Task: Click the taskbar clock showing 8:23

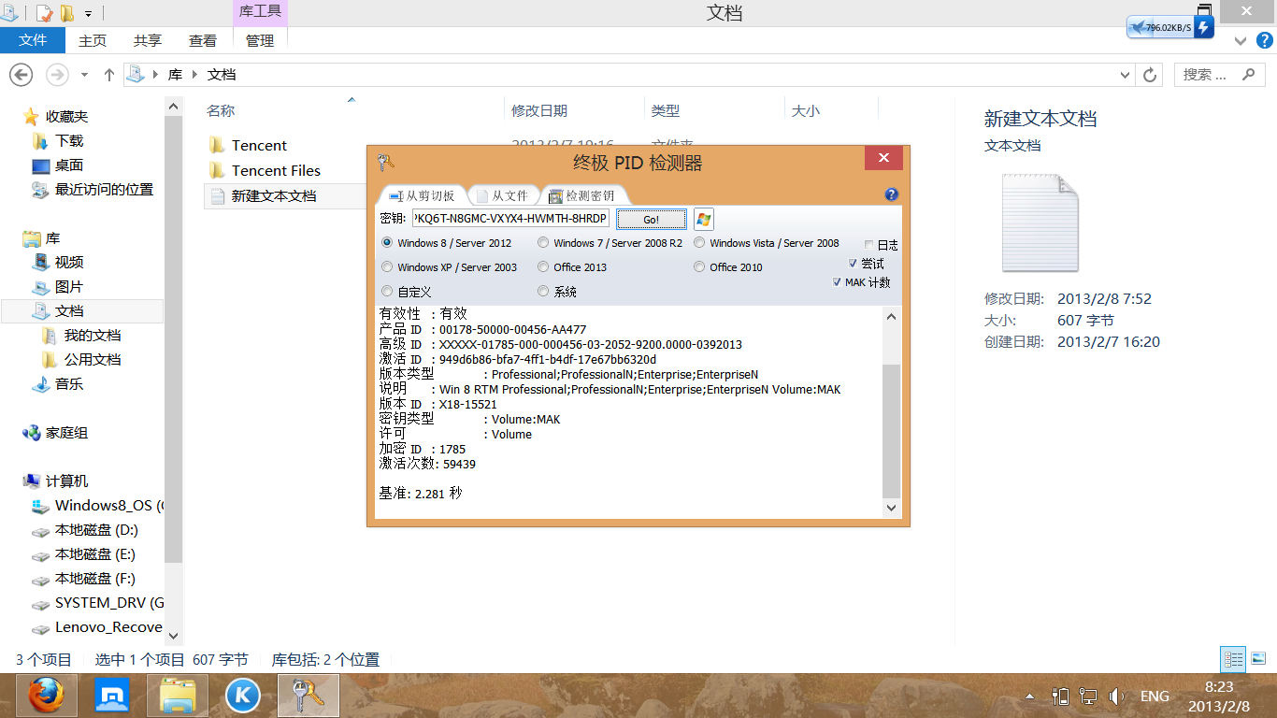Action: (1219, 696)
